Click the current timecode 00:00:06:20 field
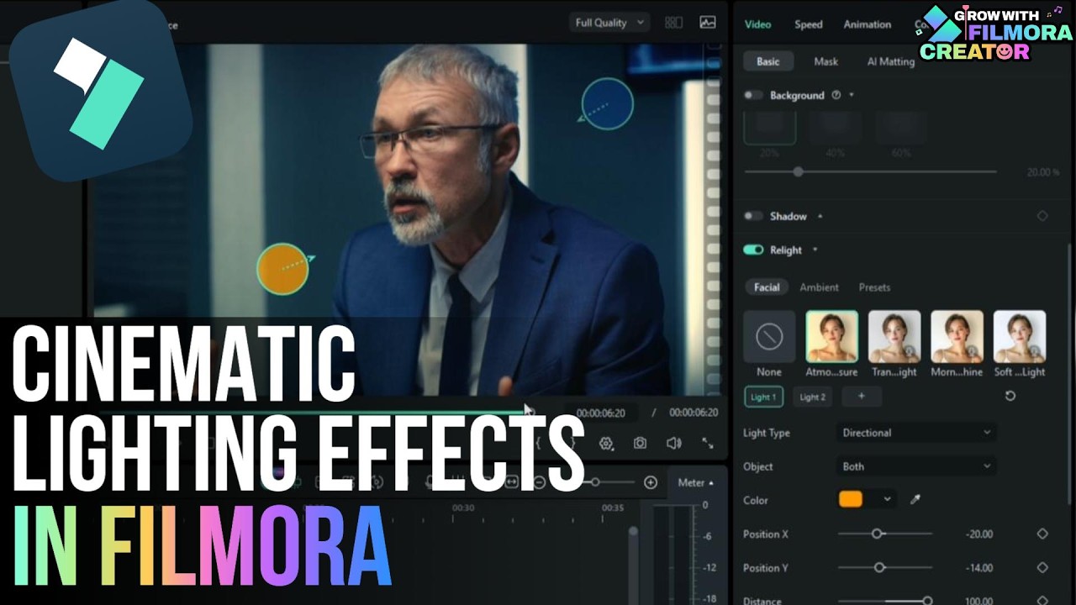Viewport: 1076px width, 605px height. 600,413
